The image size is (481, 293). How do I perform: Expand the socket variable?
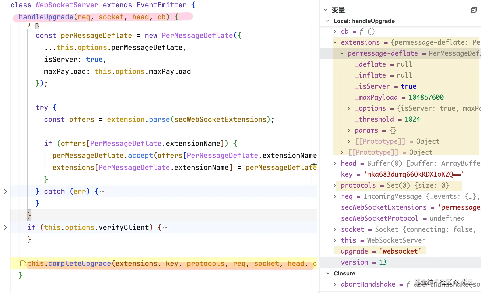(335, 229)
